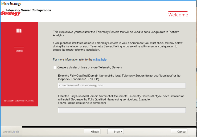Click the Strategy logo in the header

(x=11, y=13)
